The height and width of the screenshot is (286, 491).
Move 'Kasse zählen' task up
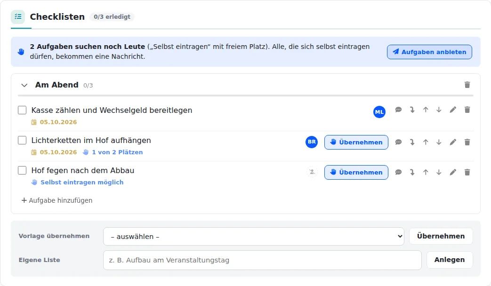point(426,110)
